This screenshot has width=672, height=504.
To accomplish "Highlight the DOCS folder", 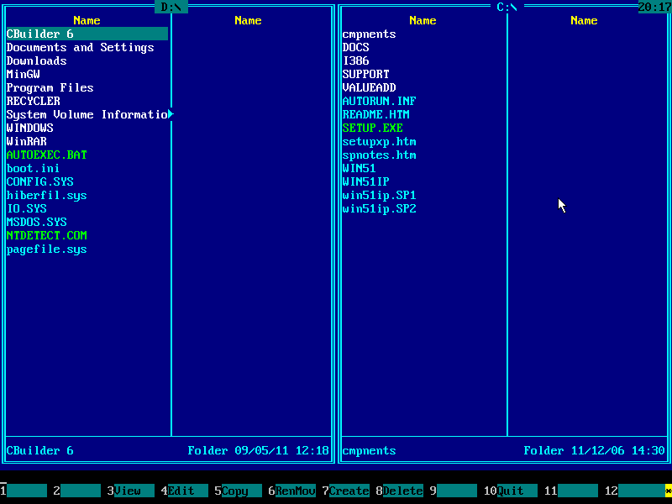I will (x=355, y=47).
